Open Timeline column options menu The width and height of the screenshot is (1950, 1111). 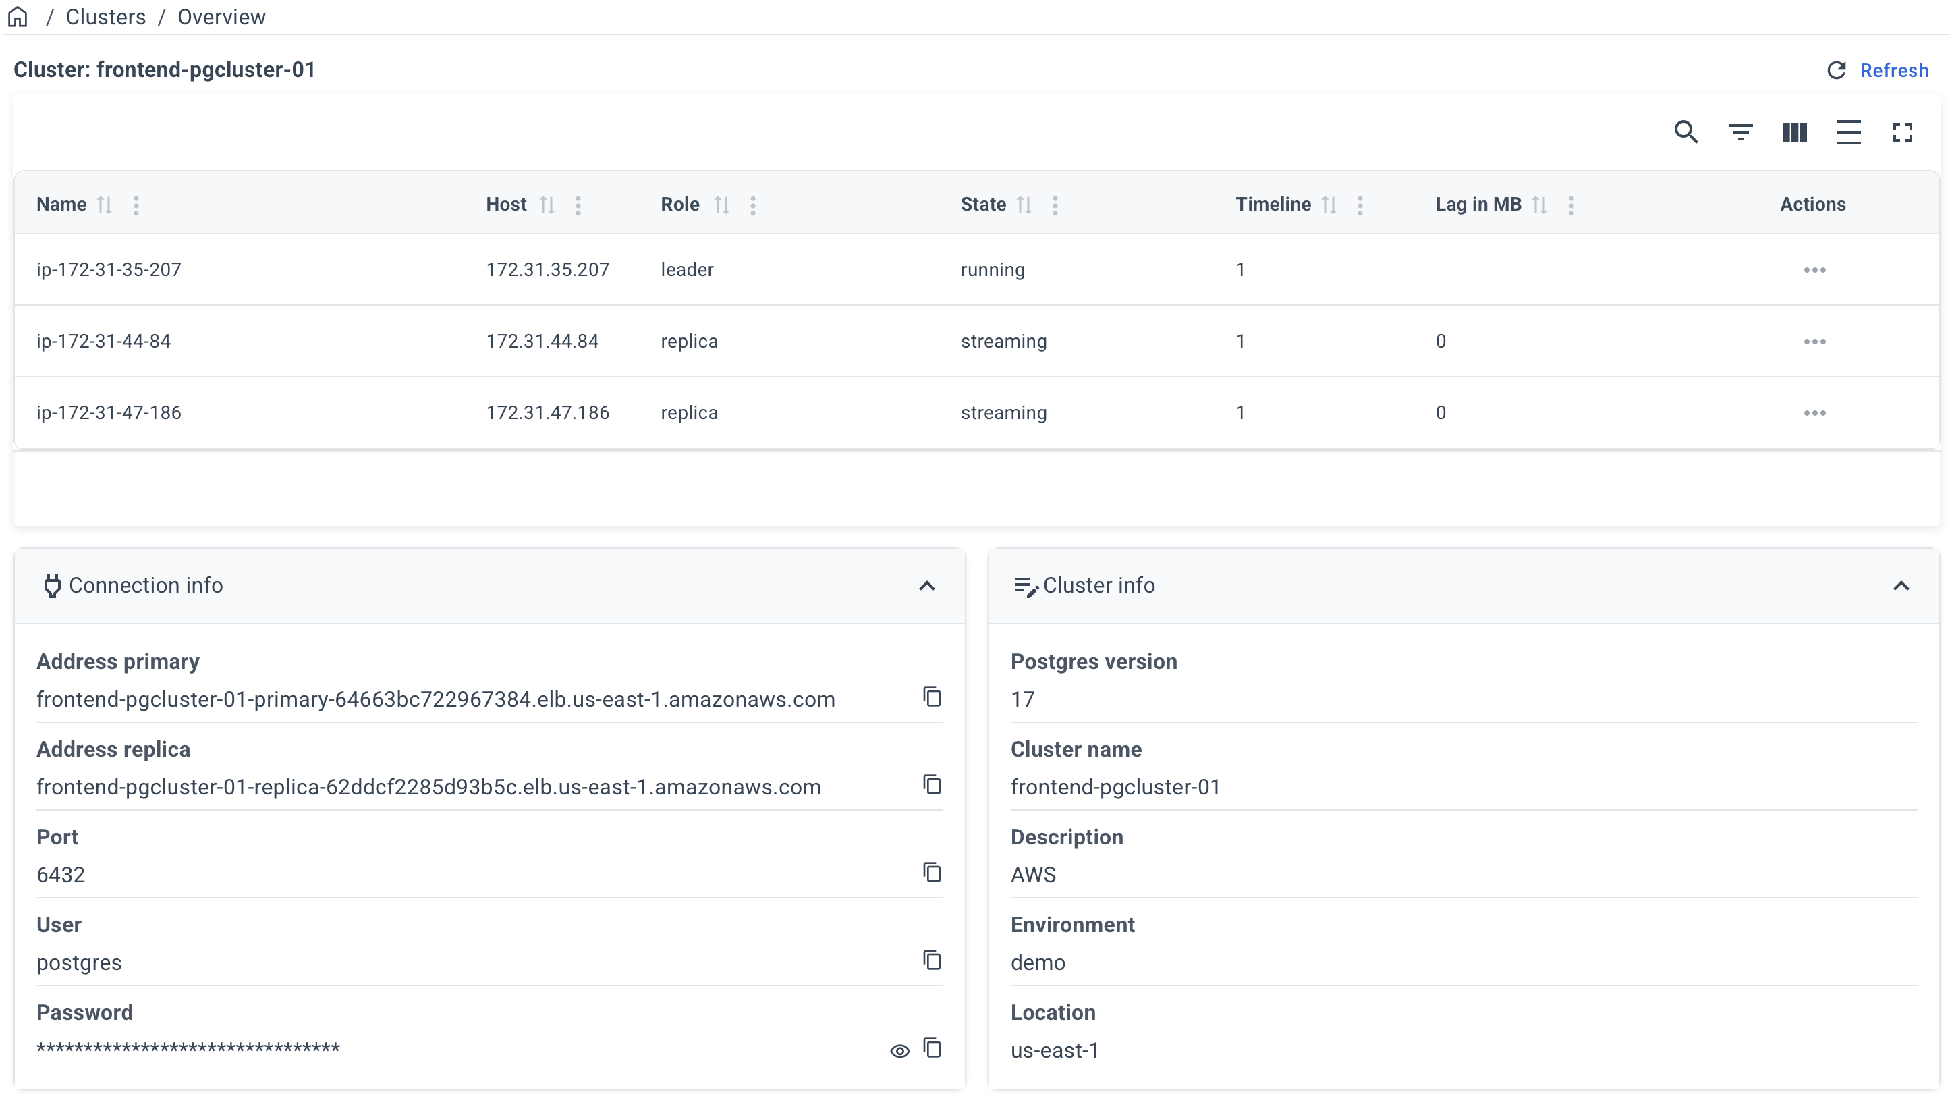[1360, 205]
